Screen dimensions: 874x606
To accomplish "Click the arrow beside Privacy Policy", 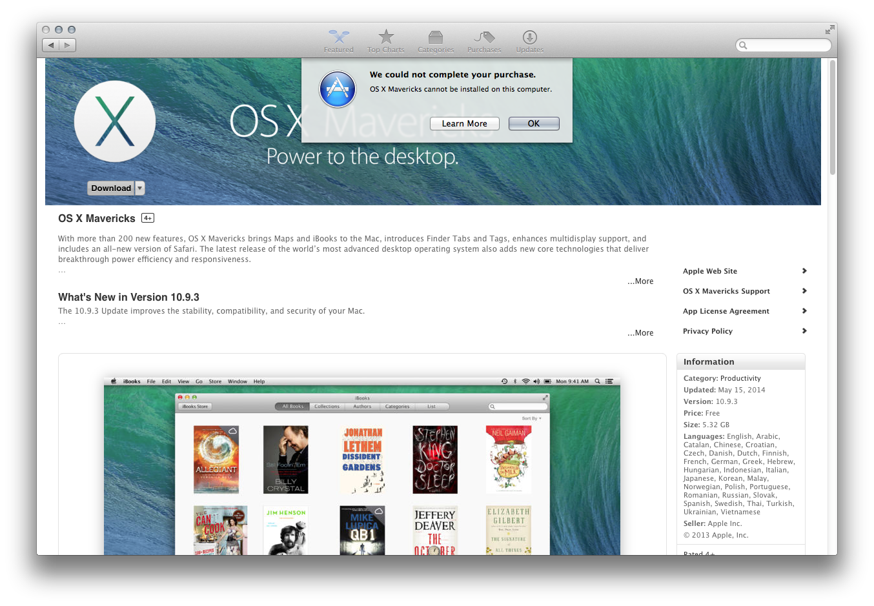I will 804,331.
